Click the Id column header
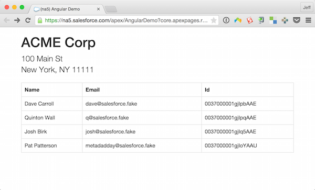315x190 pixels. [247, 90]
